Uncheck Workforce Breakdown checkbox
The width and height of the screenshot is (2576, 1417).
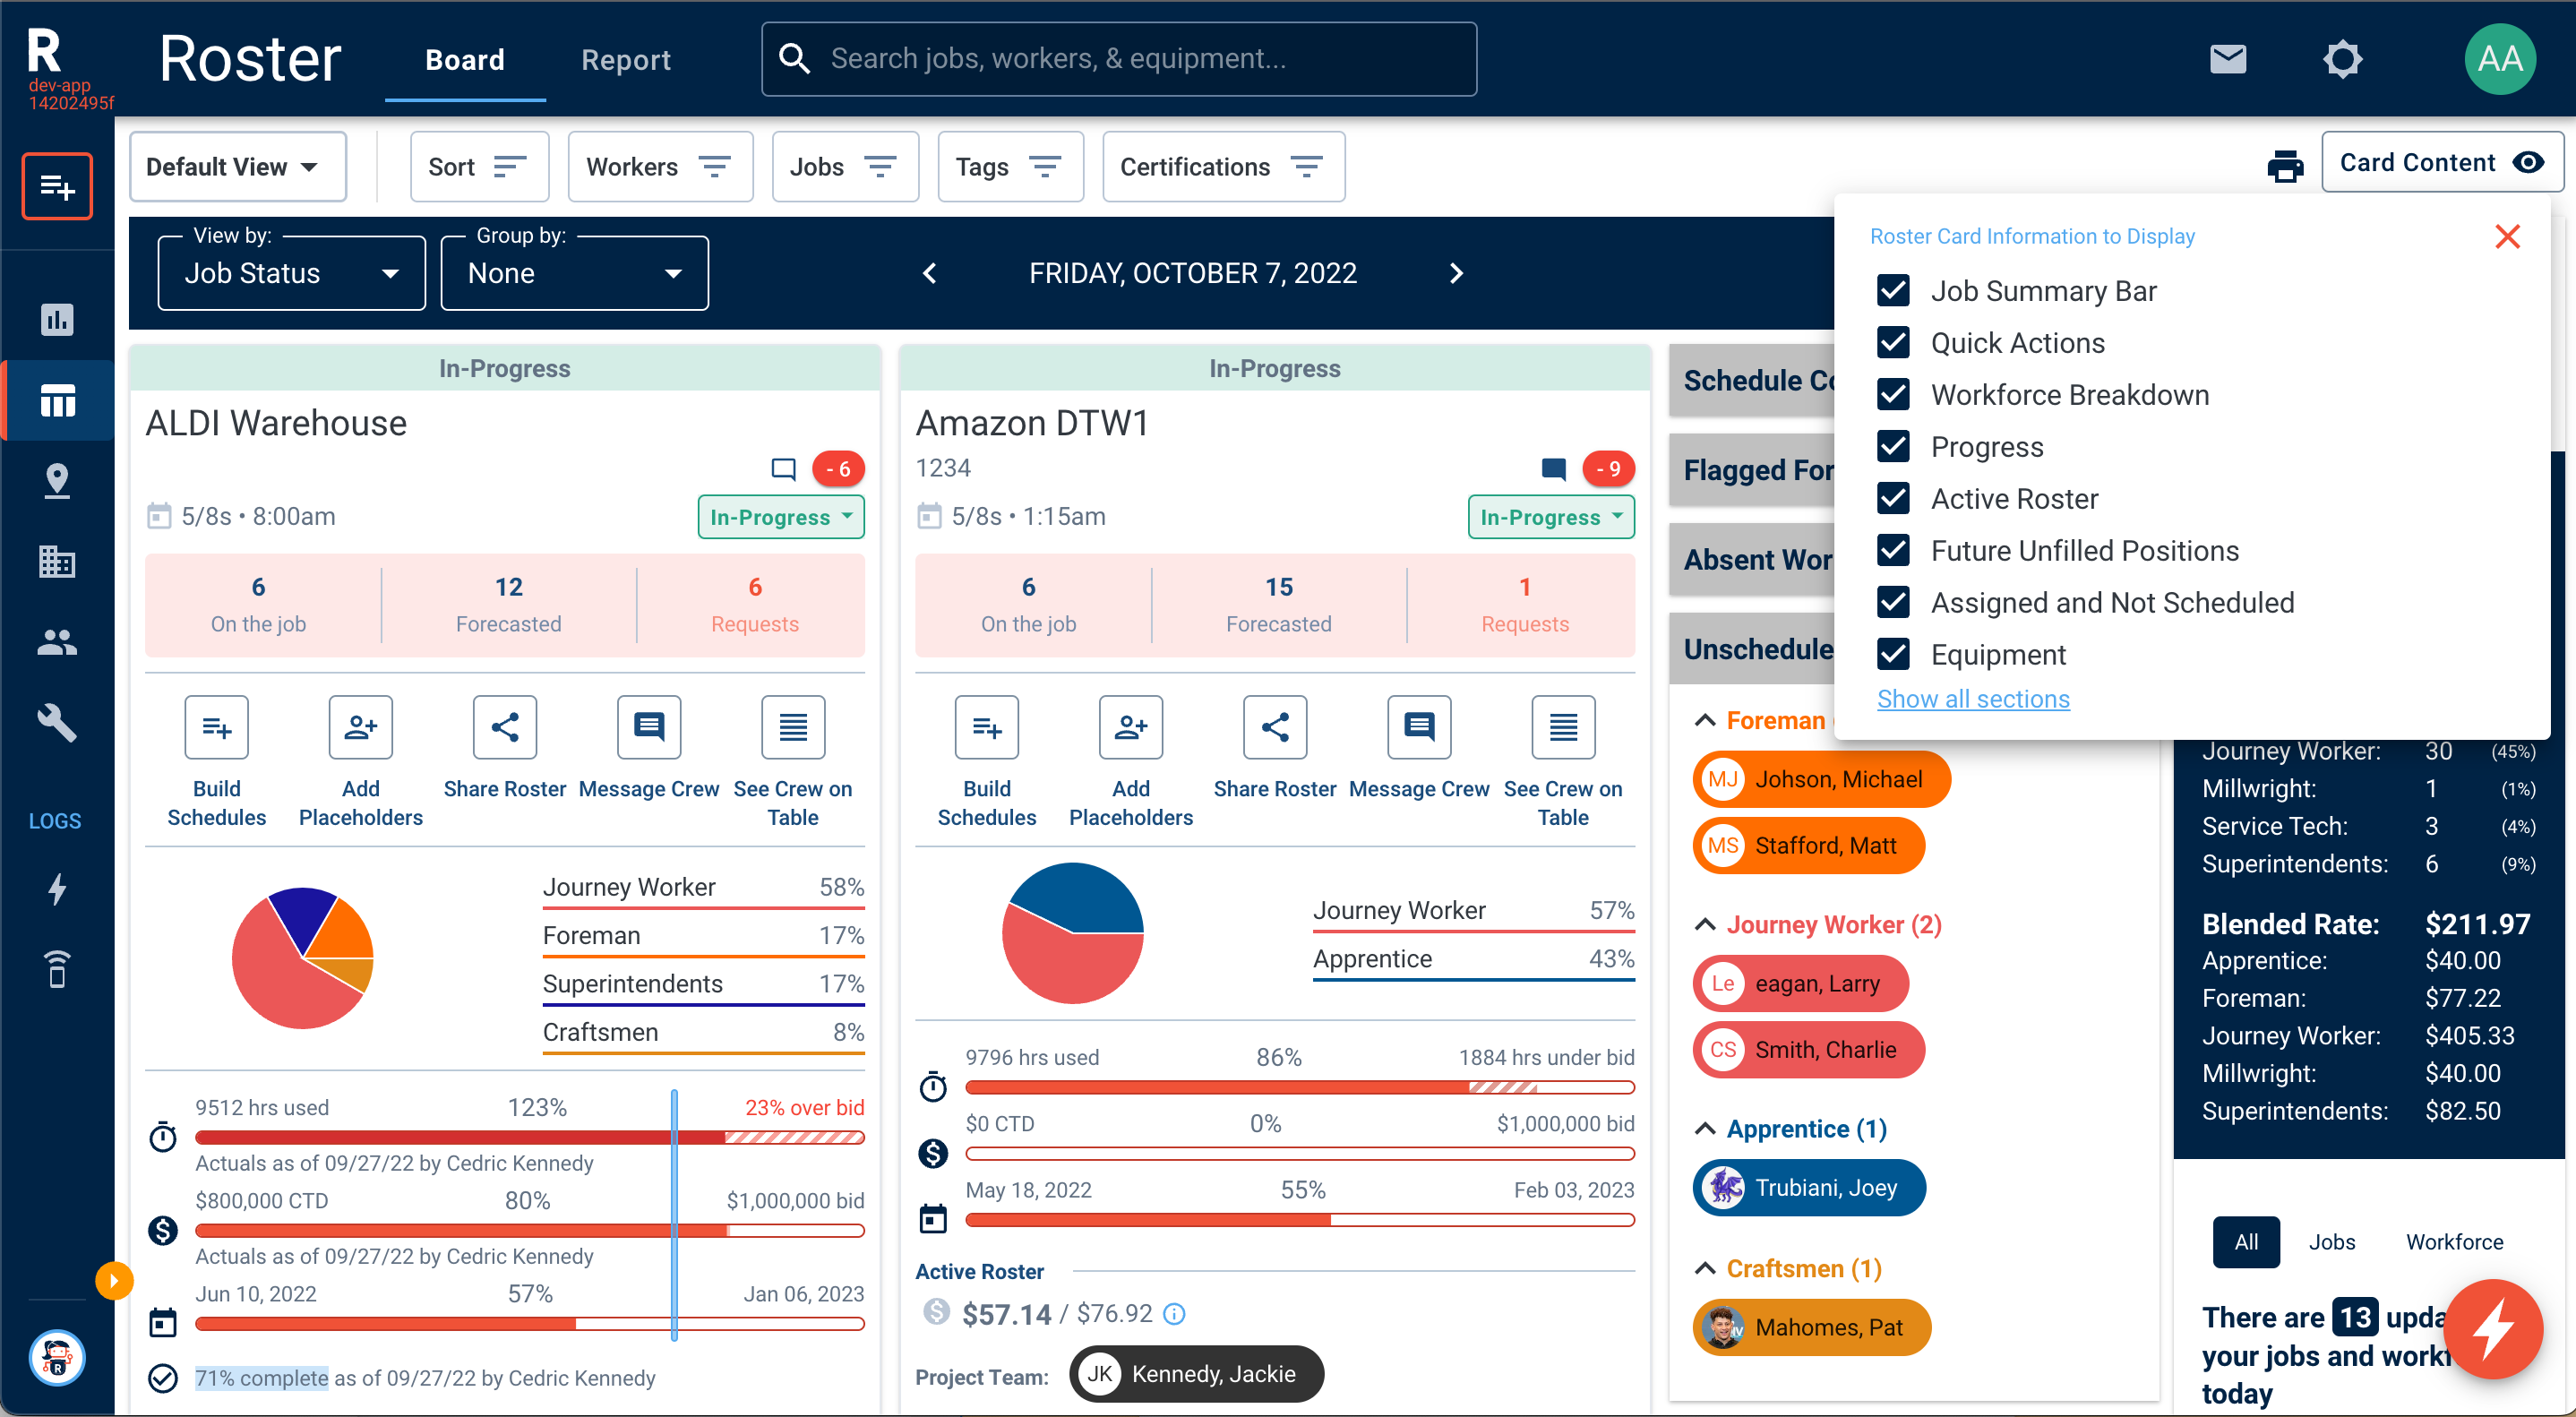[x=1892, y=395]
